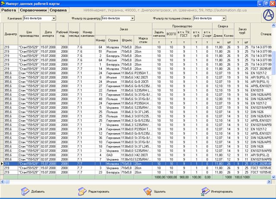Click the 0,00 total cell
The image size is (276, 199).
click(x=207, y=177)
